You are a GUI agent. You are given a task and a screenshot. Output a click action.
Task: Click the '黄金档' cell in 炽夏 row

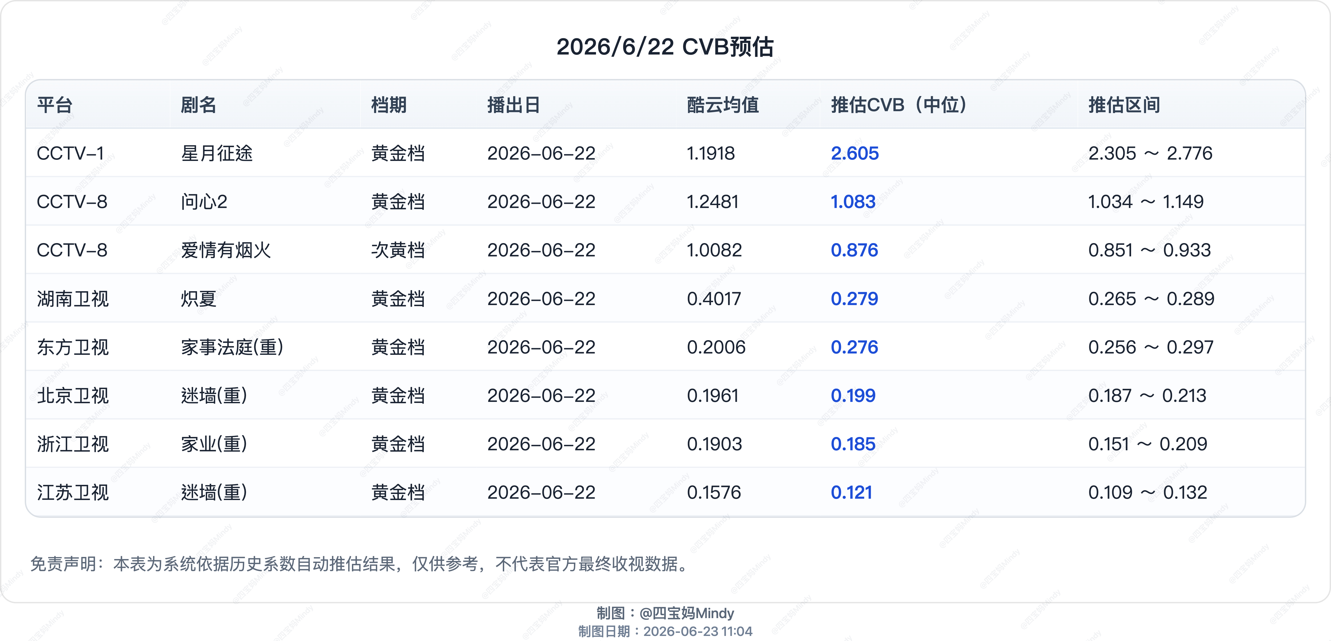(x=398, y=299)
